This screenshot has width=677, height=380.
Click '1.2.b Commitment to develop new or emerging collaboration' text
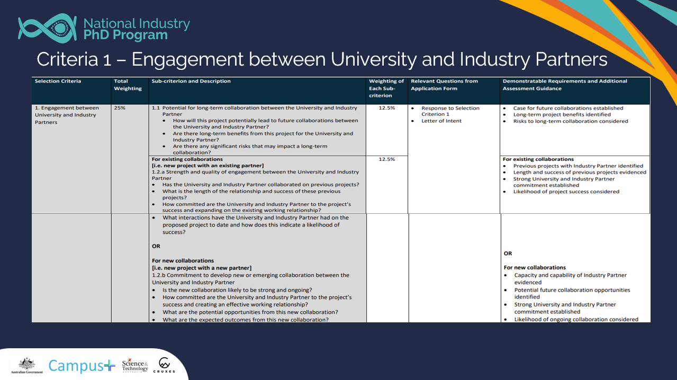[250, 278]
